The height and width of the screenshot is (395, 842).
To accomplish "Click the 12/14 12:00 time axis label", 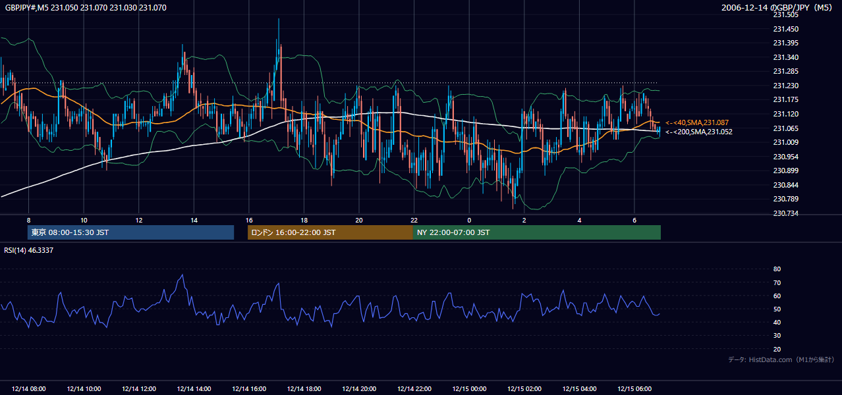I will coord(139,389).
